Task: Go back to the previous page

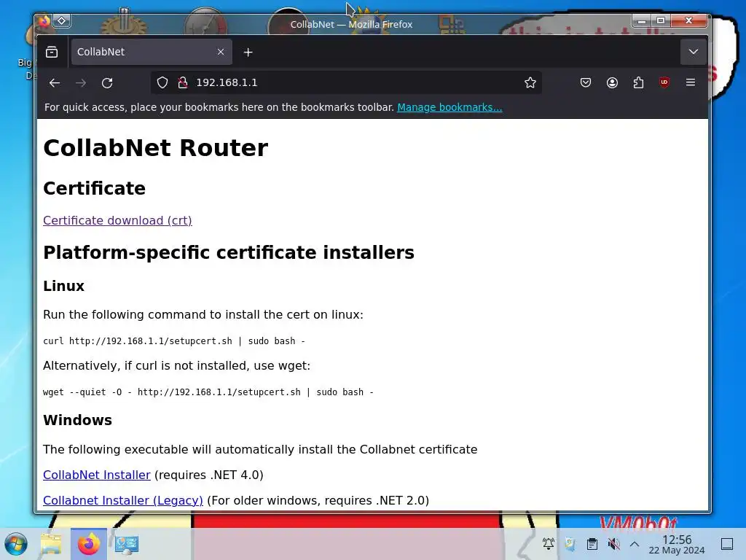Action: coord(54,83)
